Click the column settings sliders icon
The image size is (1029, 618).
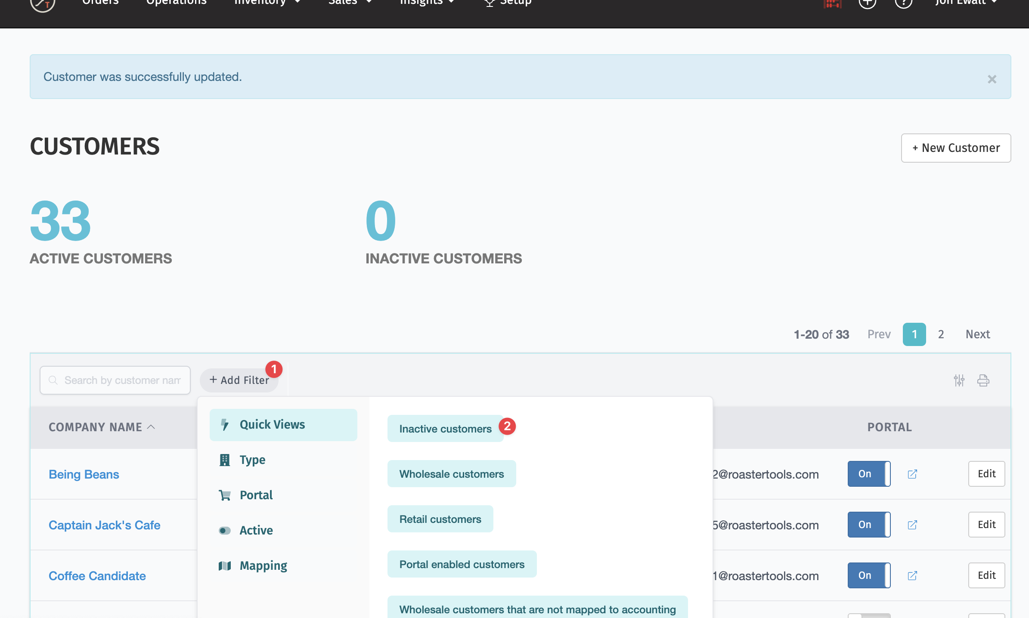(959, 380)
